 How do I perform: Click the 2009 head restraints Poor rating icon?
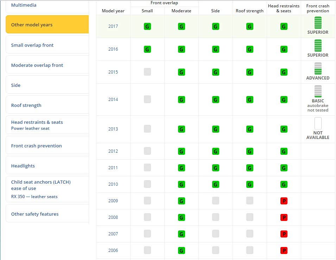(x=284, y=201)
